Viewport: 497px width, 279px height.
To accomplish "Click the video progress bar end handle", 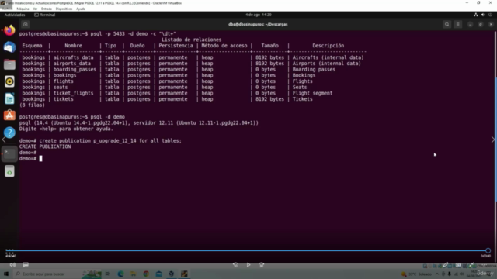I will click(x=488, y=251).
